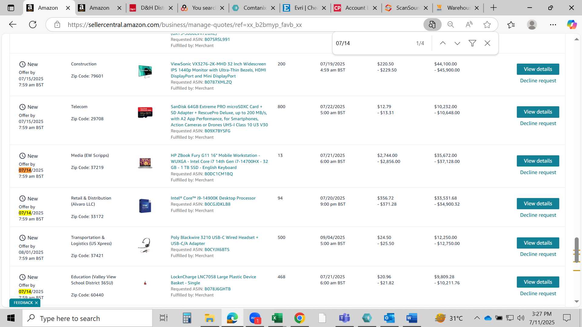This screenshot has width=582, height=327.
Task: Open zoom out magnifier in address bar
Action: (x=451, y=25)
